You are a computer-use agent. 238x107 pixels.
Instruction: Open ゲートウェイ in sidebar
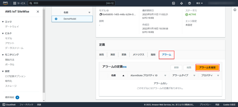click(12, 26)
